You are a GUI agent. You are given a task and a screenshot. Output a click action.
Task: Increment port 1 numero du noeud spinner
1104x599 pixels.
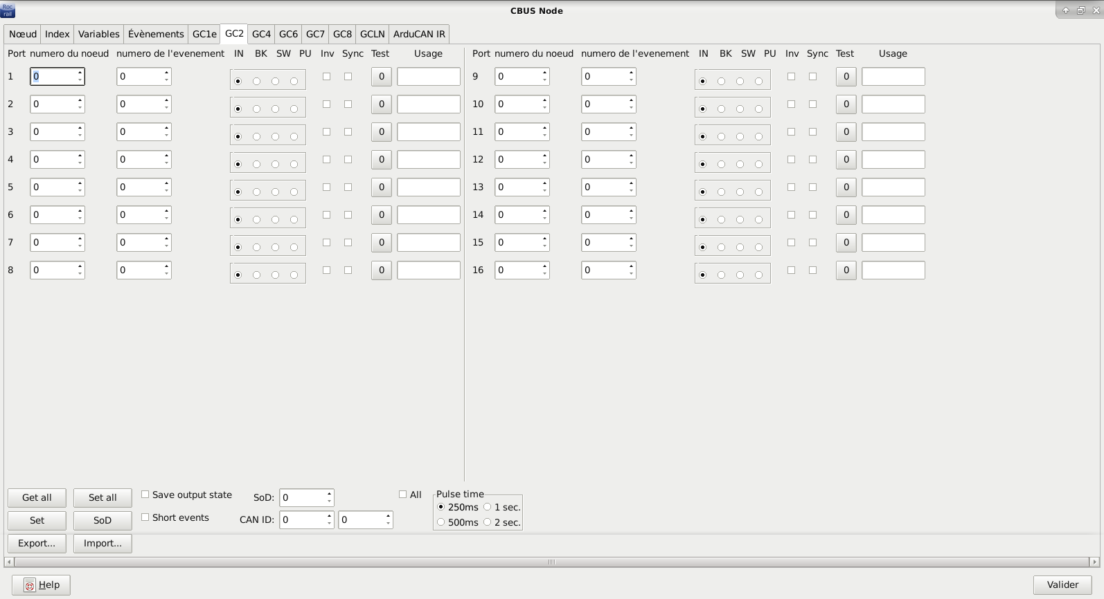click(x=80, y=73)
